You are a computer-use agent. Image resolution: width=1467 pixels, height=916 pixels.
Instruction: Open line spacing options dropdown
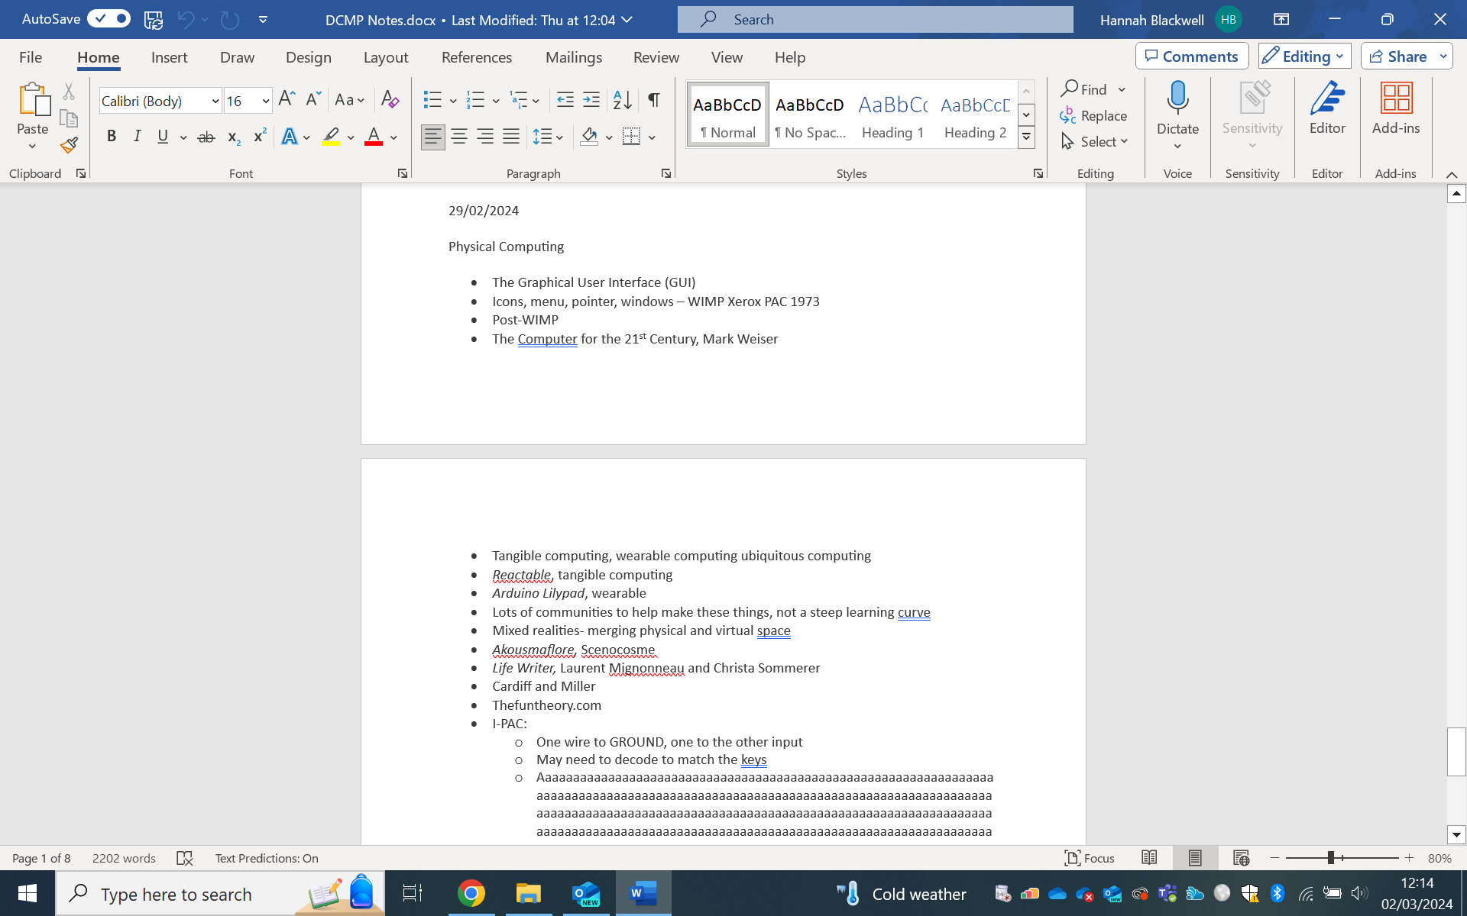click(549, 137)
